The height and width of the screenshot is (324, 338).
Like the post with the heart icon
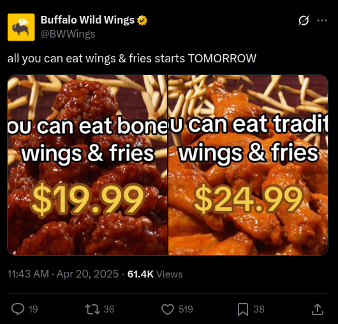coord(168,309)
